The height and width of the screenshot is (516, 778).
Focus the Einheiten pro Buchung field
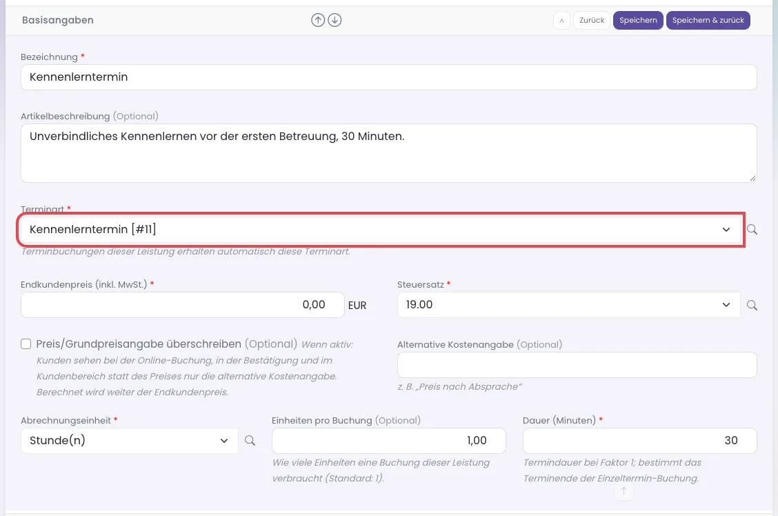389,441
